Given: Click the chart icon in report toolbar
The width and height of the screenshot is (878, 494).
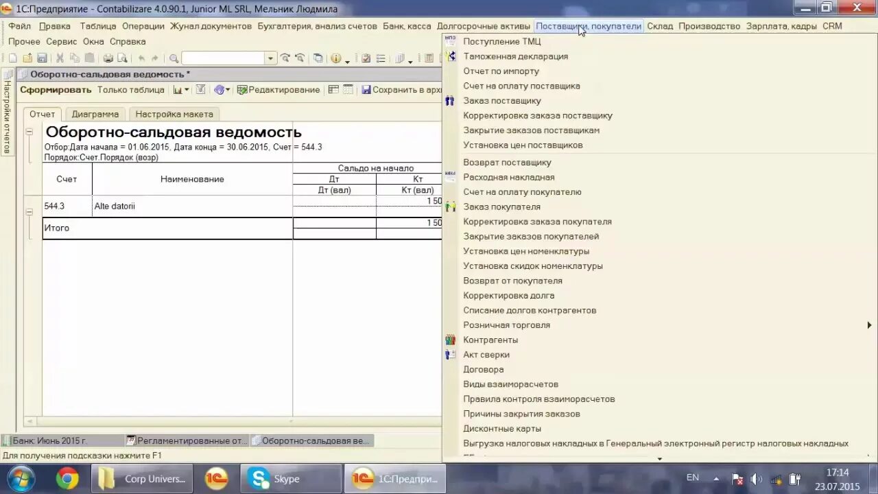Looking at the screenshot, I should click(178, 90).
